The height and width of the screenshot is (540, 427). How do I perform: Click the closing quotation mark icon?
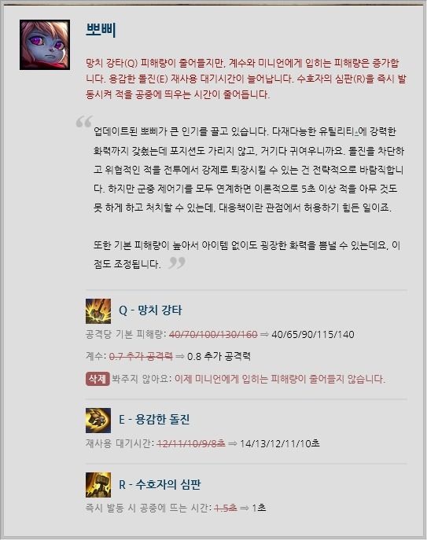[177, 263]
